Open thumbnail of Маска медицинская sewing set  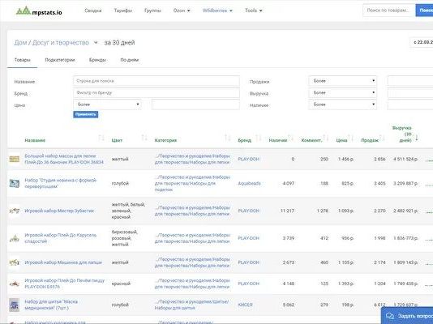pyautogui.click(x=15, y=305)
